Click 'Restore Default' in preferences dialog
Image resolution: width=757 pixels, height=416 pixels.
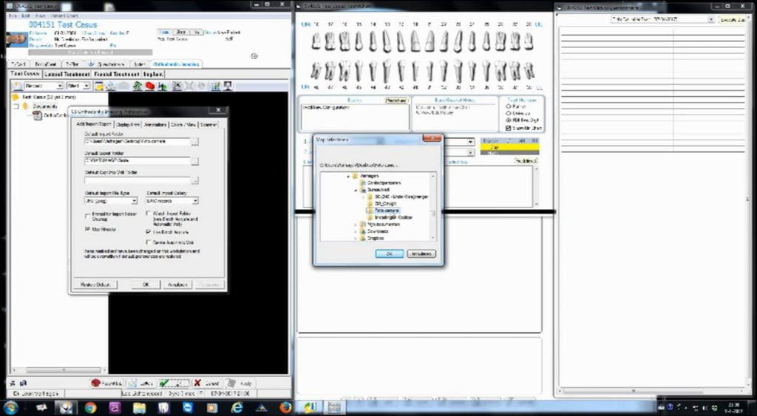coord(95,284)
